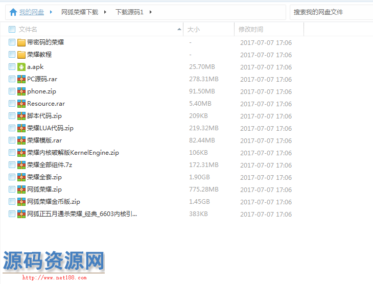Open the file name phone.zip
Viewport: 373px width, 284px height.
click(41, 91)
